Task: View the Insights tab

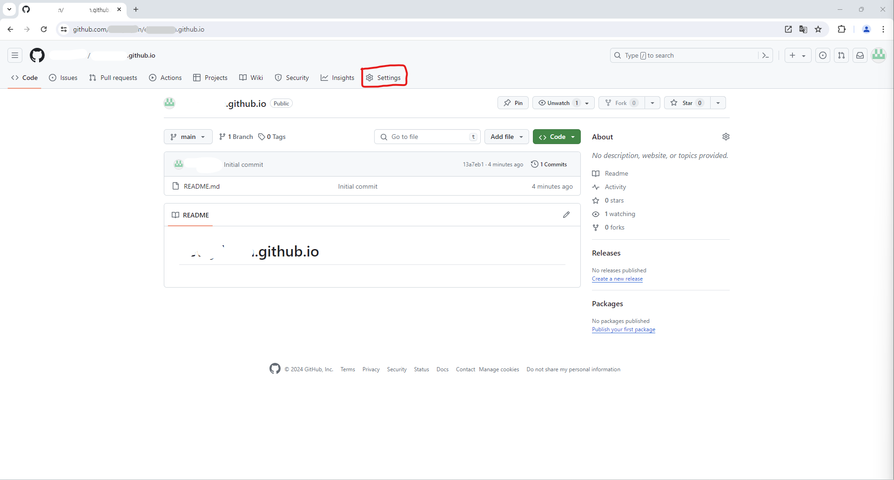Action: click(x=337, y=78)
